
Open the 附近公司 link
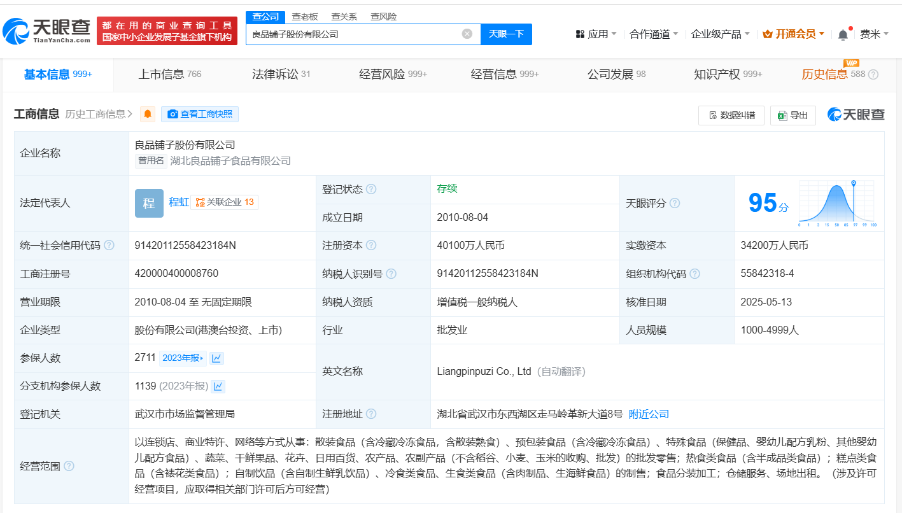coord(649,414)
